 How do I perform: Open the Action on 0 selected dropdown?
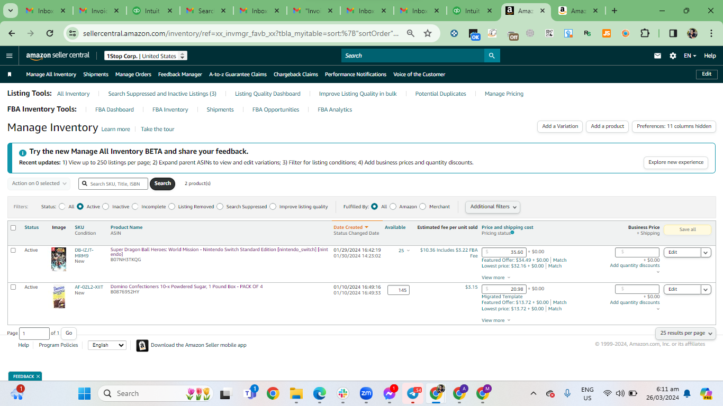[x=39, y=183]
